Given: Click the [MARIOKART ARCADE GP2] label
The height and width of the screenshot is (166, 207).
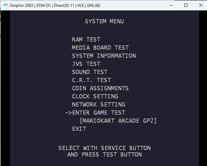Looking at the screenshot, I should click(x=118, y=121).
